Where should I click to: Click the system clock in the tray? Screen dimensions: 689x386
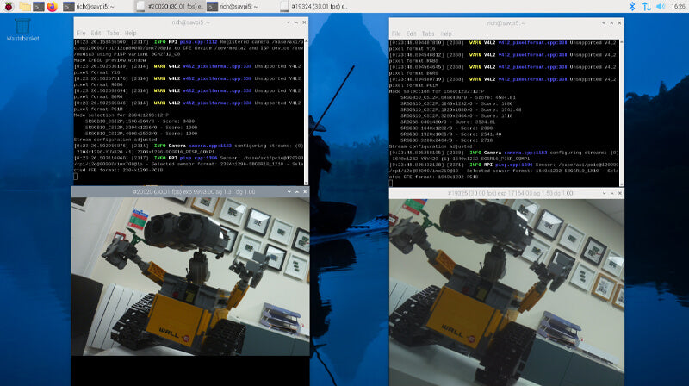[678, 6]
